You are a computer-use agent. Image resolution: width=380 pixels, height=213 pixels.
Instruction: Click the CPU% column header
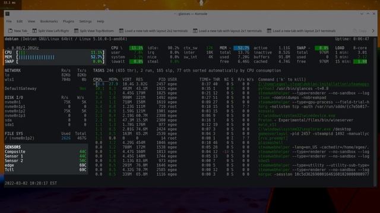(97, 79)
